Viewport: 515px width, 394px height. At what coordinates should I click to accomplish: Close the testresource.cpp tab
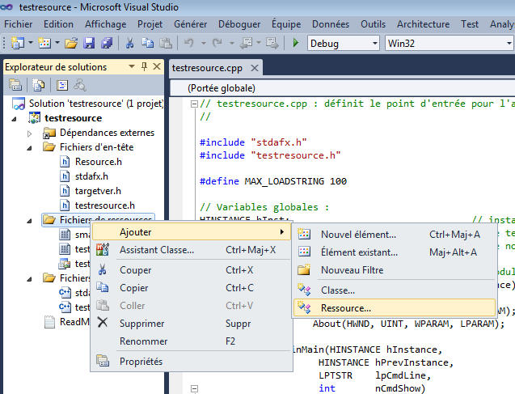tap(255, 68)
